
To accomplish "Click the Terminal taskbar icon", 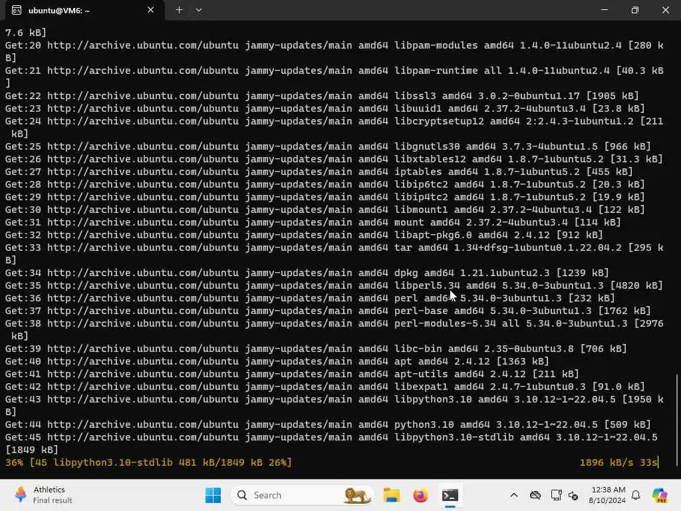I will point(450,495).
